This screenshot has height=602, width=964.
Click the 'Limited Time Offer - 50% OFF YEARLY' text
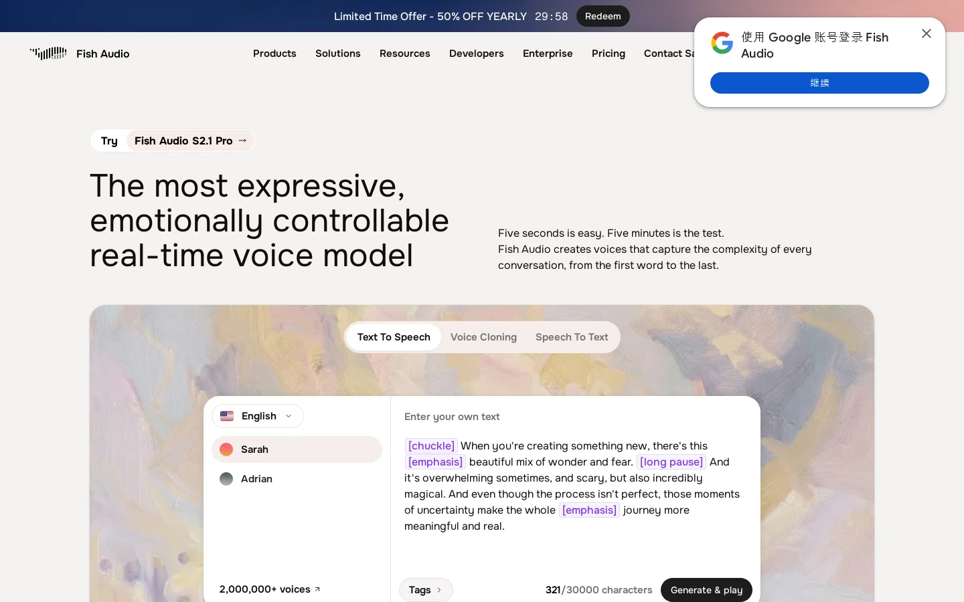(430, 16)
